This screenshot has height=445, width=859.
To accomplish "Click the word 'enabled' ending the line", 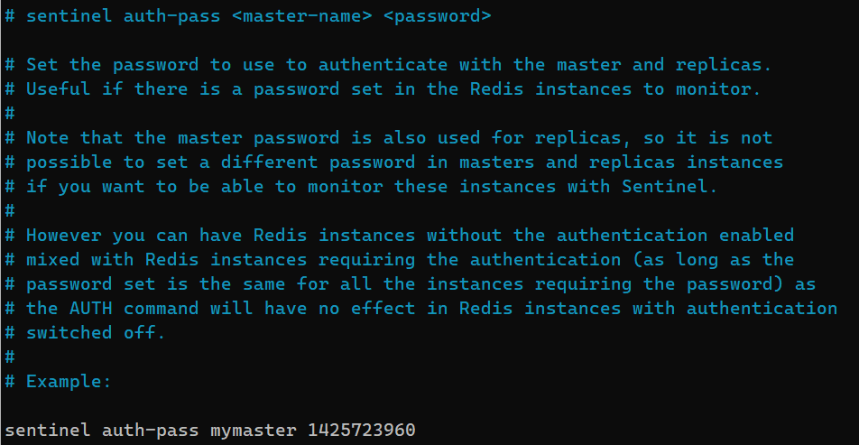I will point(756,236).
